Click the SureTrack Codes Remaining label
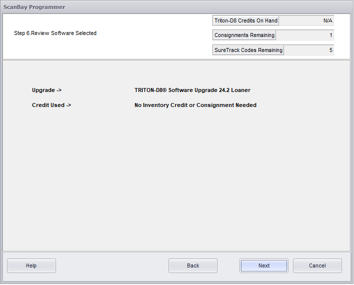Viewport: 354px width, 285px height. (248, 50)
